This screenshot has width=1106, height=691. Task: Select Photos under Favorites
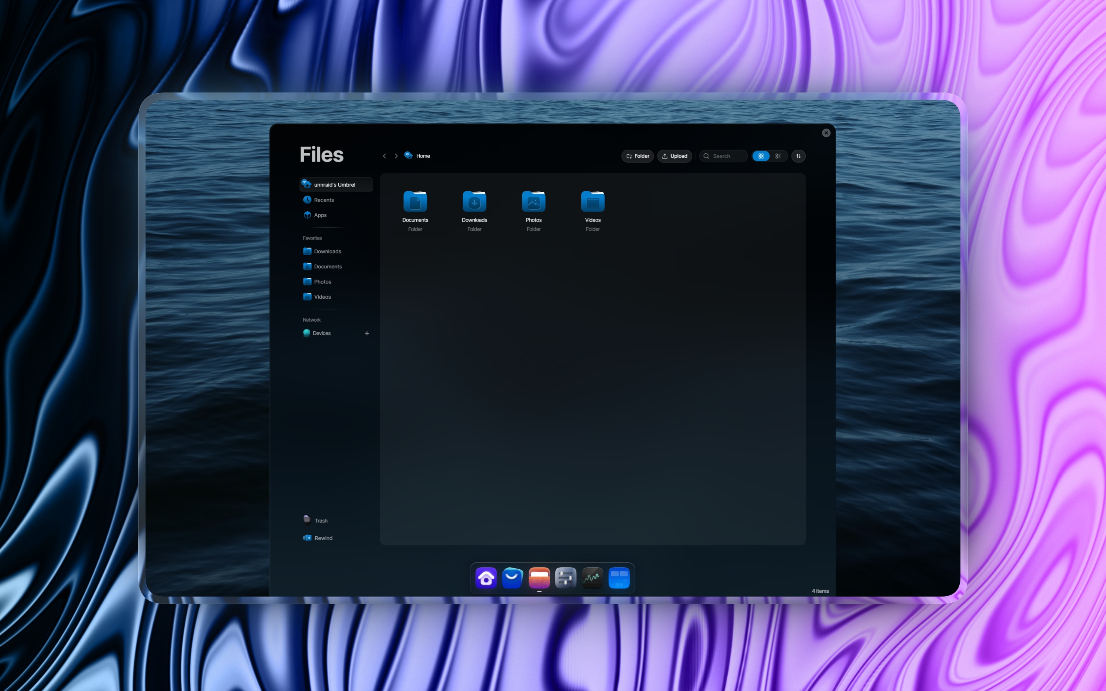pos(323,281)
